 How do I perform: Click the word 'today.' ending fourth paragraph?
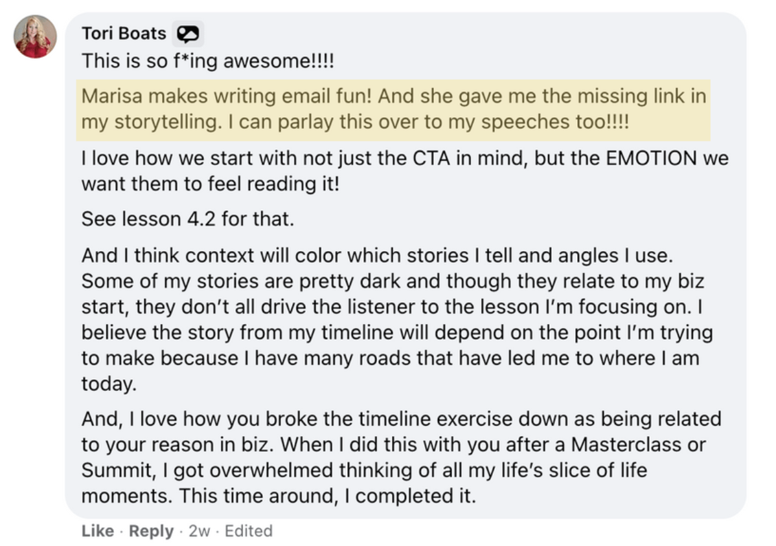109,384
